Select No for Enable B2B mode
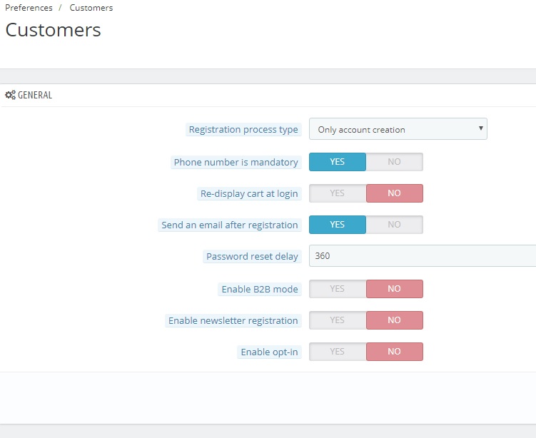This screenshot has height=438, width=536. pyautogui.click(x=394, y=289)
